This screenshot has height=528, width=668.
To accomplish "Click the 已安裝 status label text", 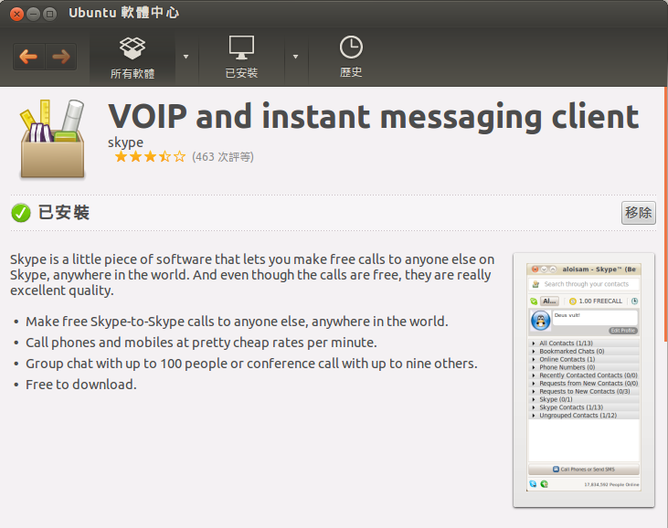I will point(64,213).
